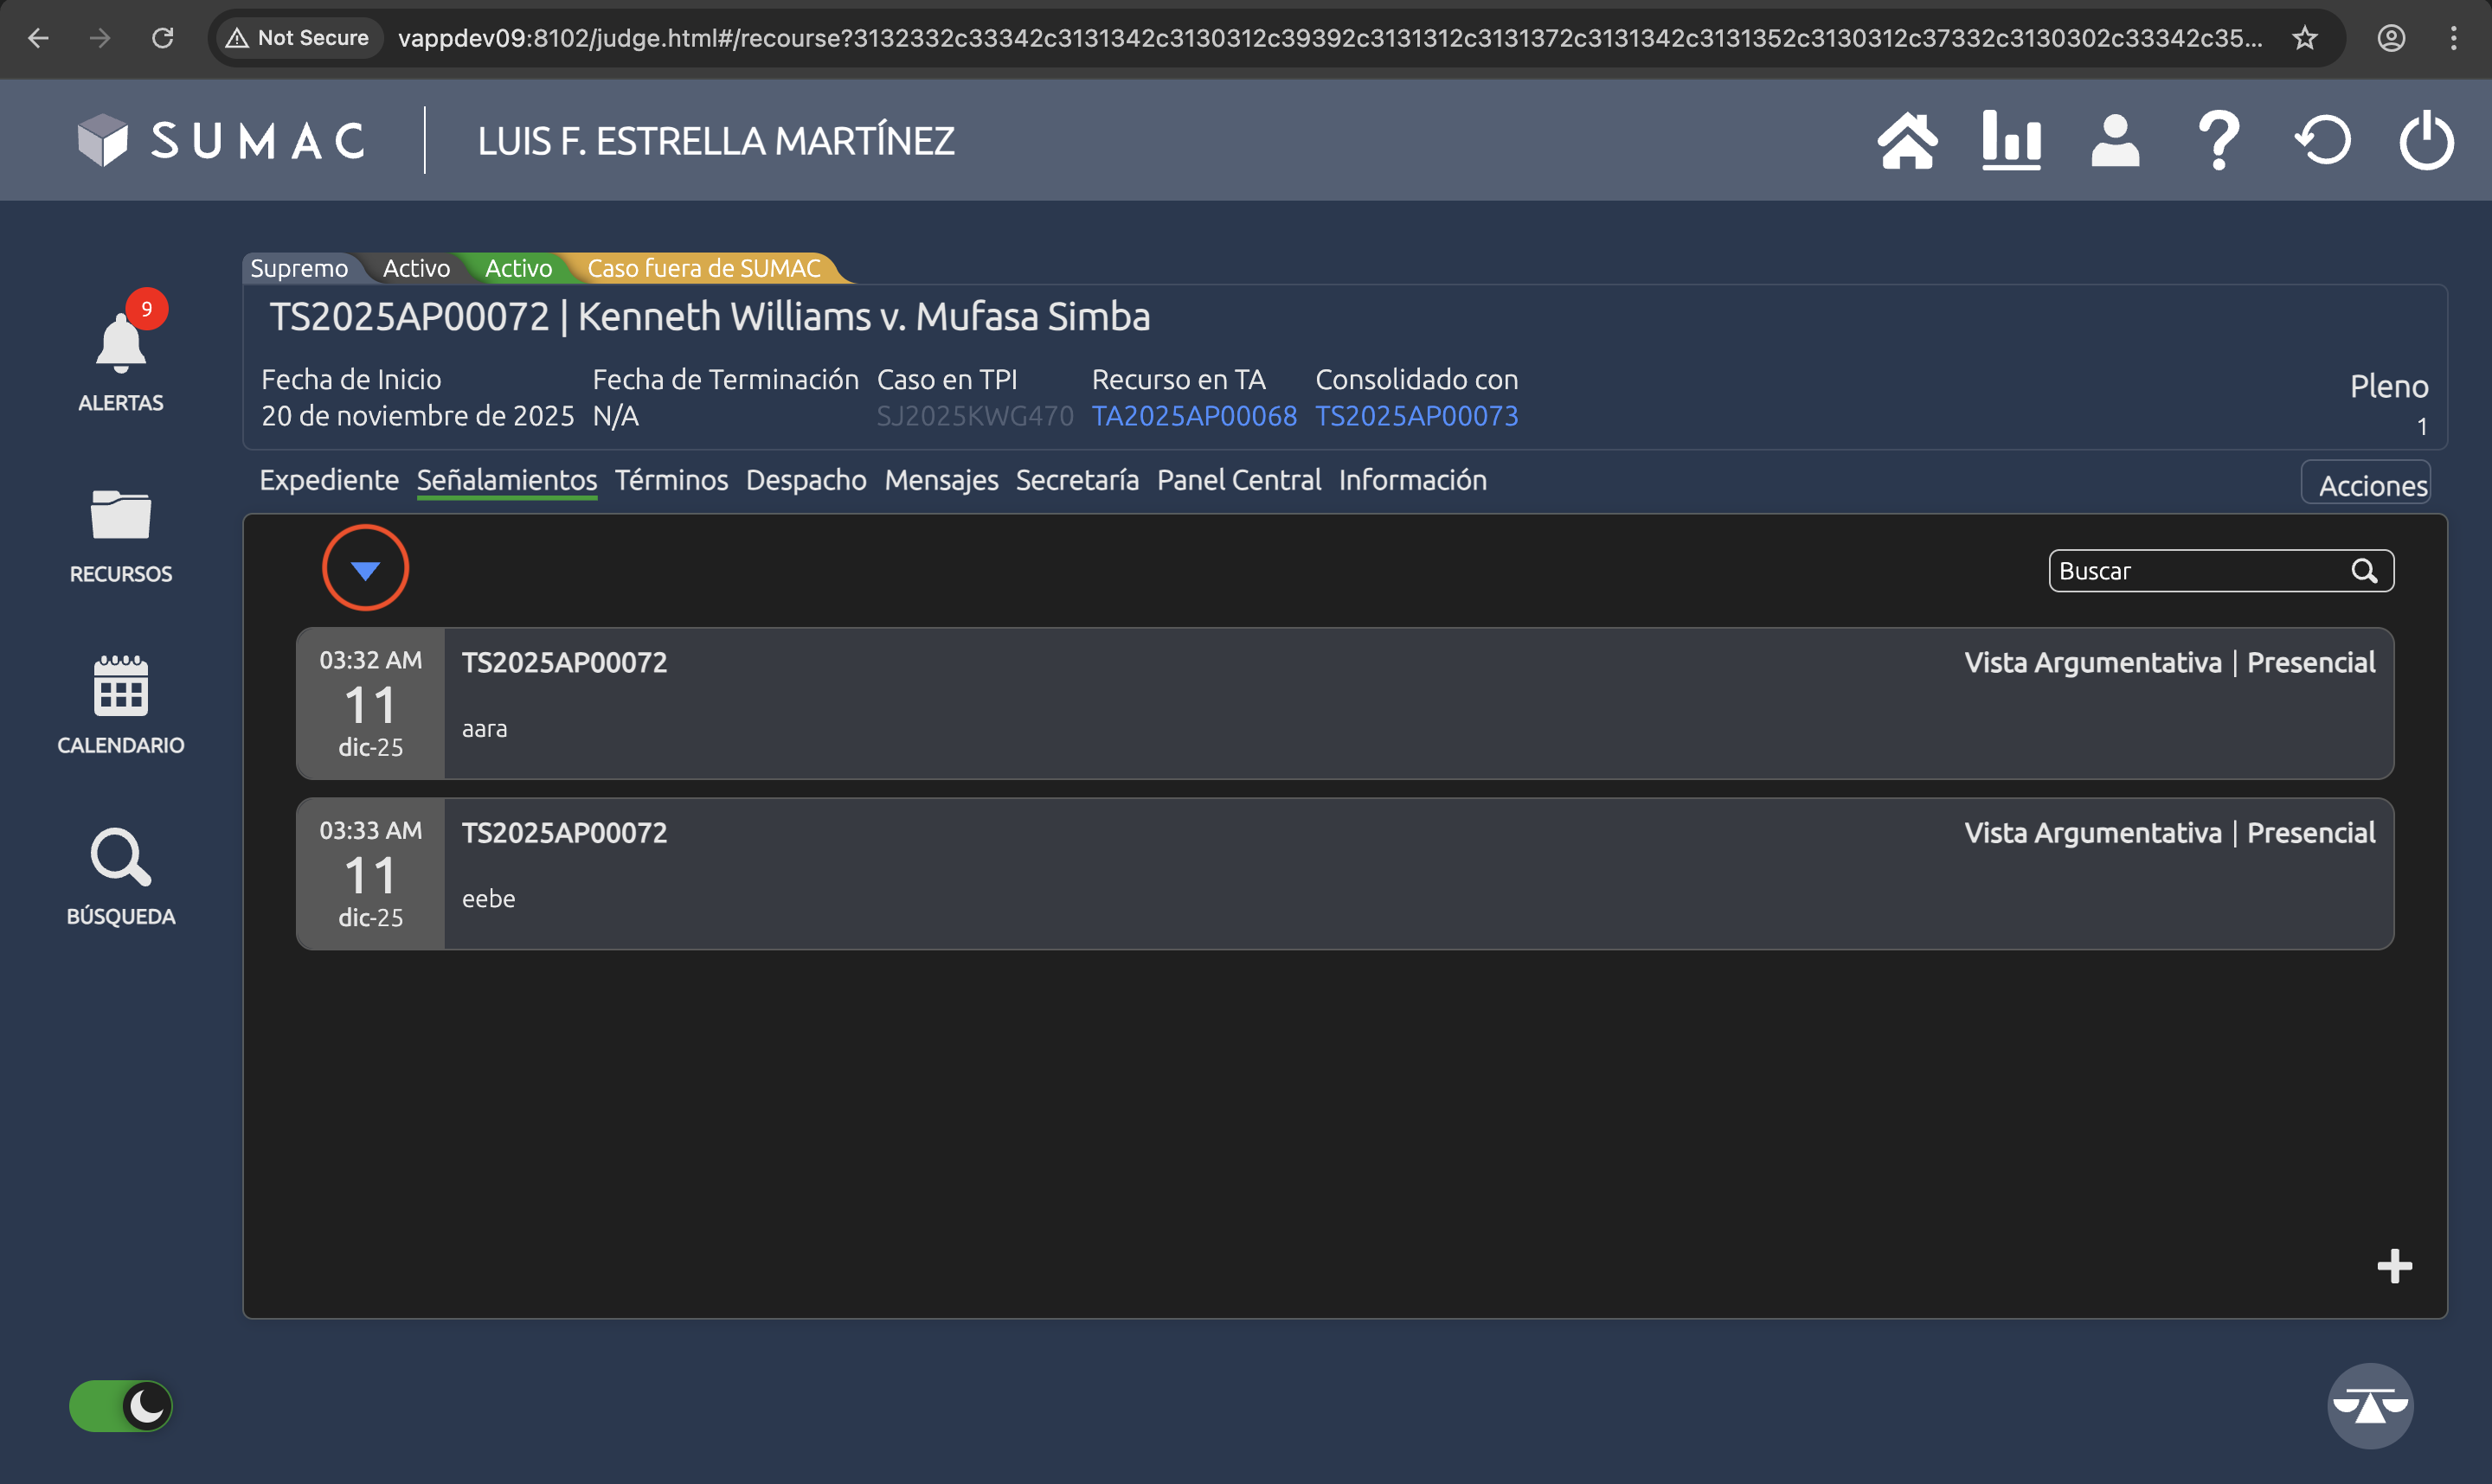Viewport: 2492px width, 1484px height.
Task: Click the power logout icon
Action: [2426, 141]
